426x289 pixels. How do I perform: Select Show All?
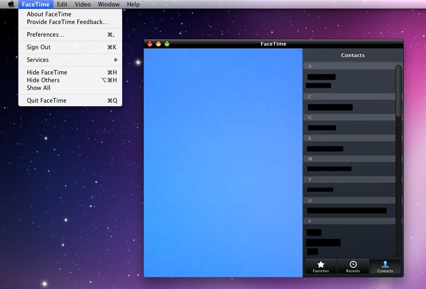pyautogui.click(x=70, y=88)
